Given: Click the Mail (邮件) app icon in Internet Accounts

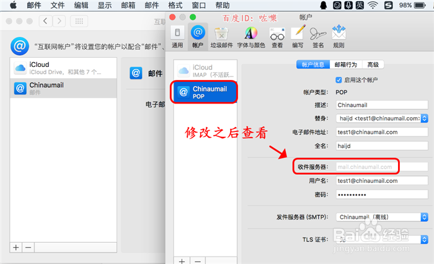Looking at the screenshot, I should pyautogui.click(x=136, y=73).
